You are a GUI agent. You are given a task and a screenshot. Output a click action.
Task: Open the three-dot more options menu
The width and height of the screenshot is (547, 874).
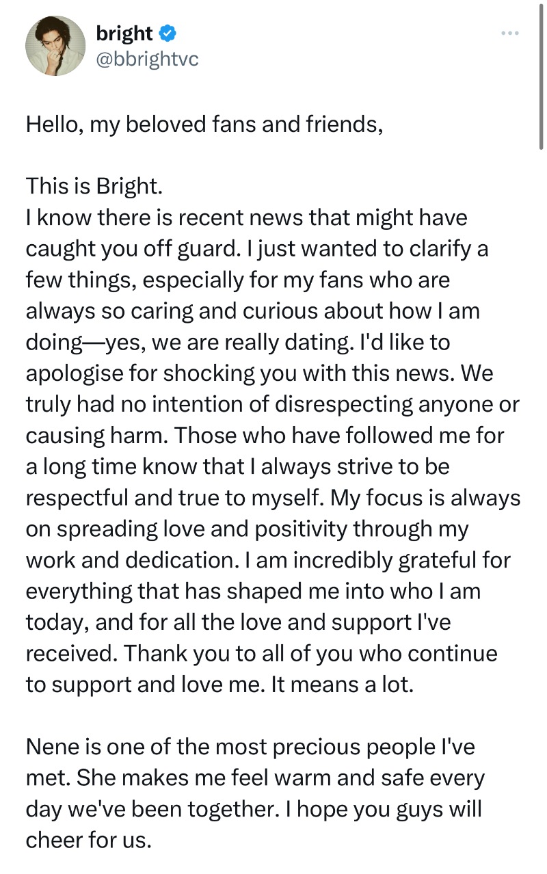511,33
